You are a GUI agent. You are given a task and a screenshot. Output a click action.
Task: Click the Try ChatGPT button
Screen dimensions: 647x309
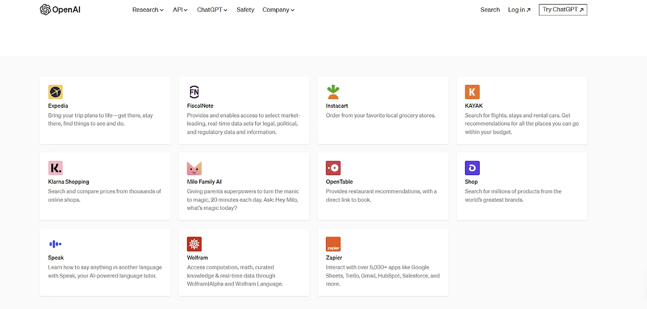coord(563,10)
